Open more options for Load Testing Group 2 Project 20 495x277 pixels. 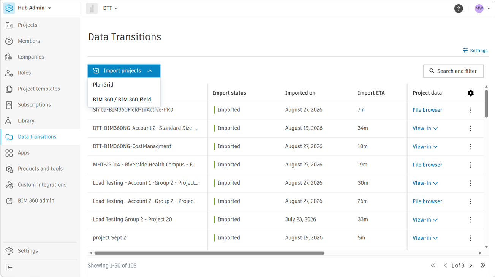[470, 220]
